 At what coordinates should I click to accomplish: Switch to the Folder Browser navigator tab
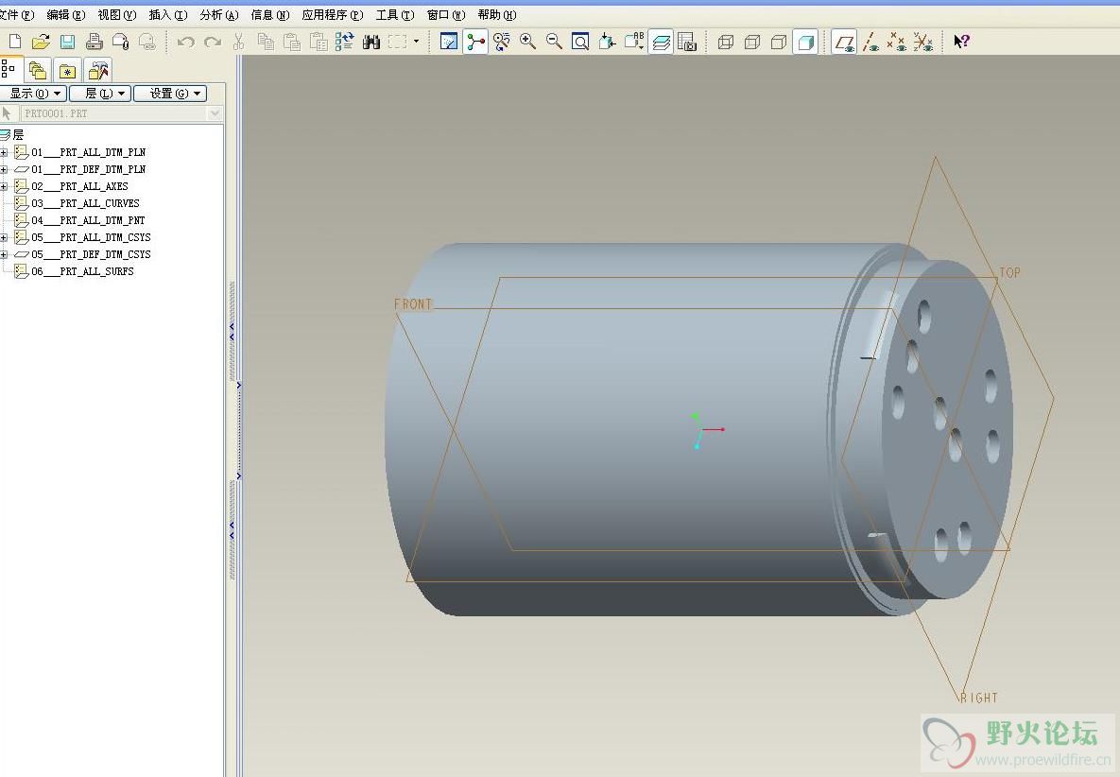38,70
